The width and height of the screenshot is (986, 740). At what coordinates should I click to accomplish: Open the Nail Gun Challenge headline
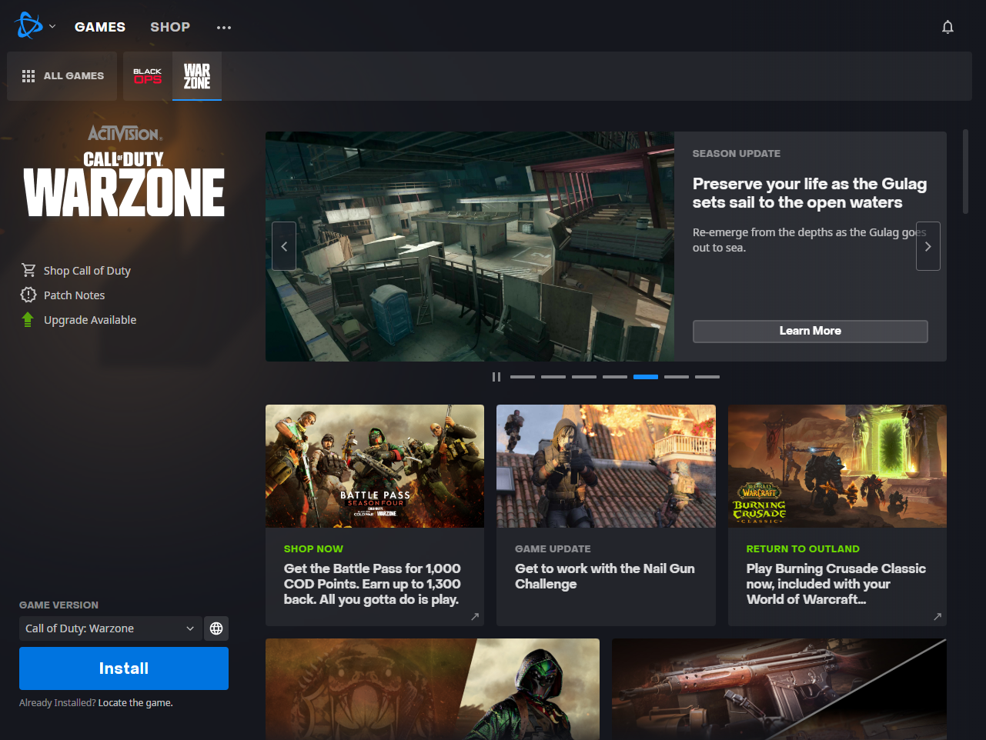point(605,576)
